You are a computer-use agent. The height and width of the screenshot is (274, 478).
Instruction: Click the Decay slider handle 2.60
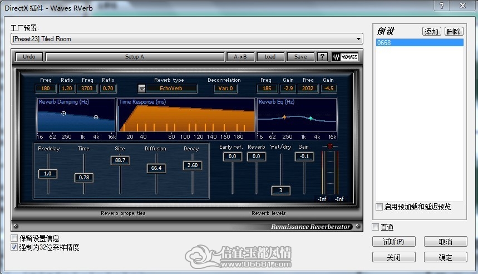[x=193, y=165]
